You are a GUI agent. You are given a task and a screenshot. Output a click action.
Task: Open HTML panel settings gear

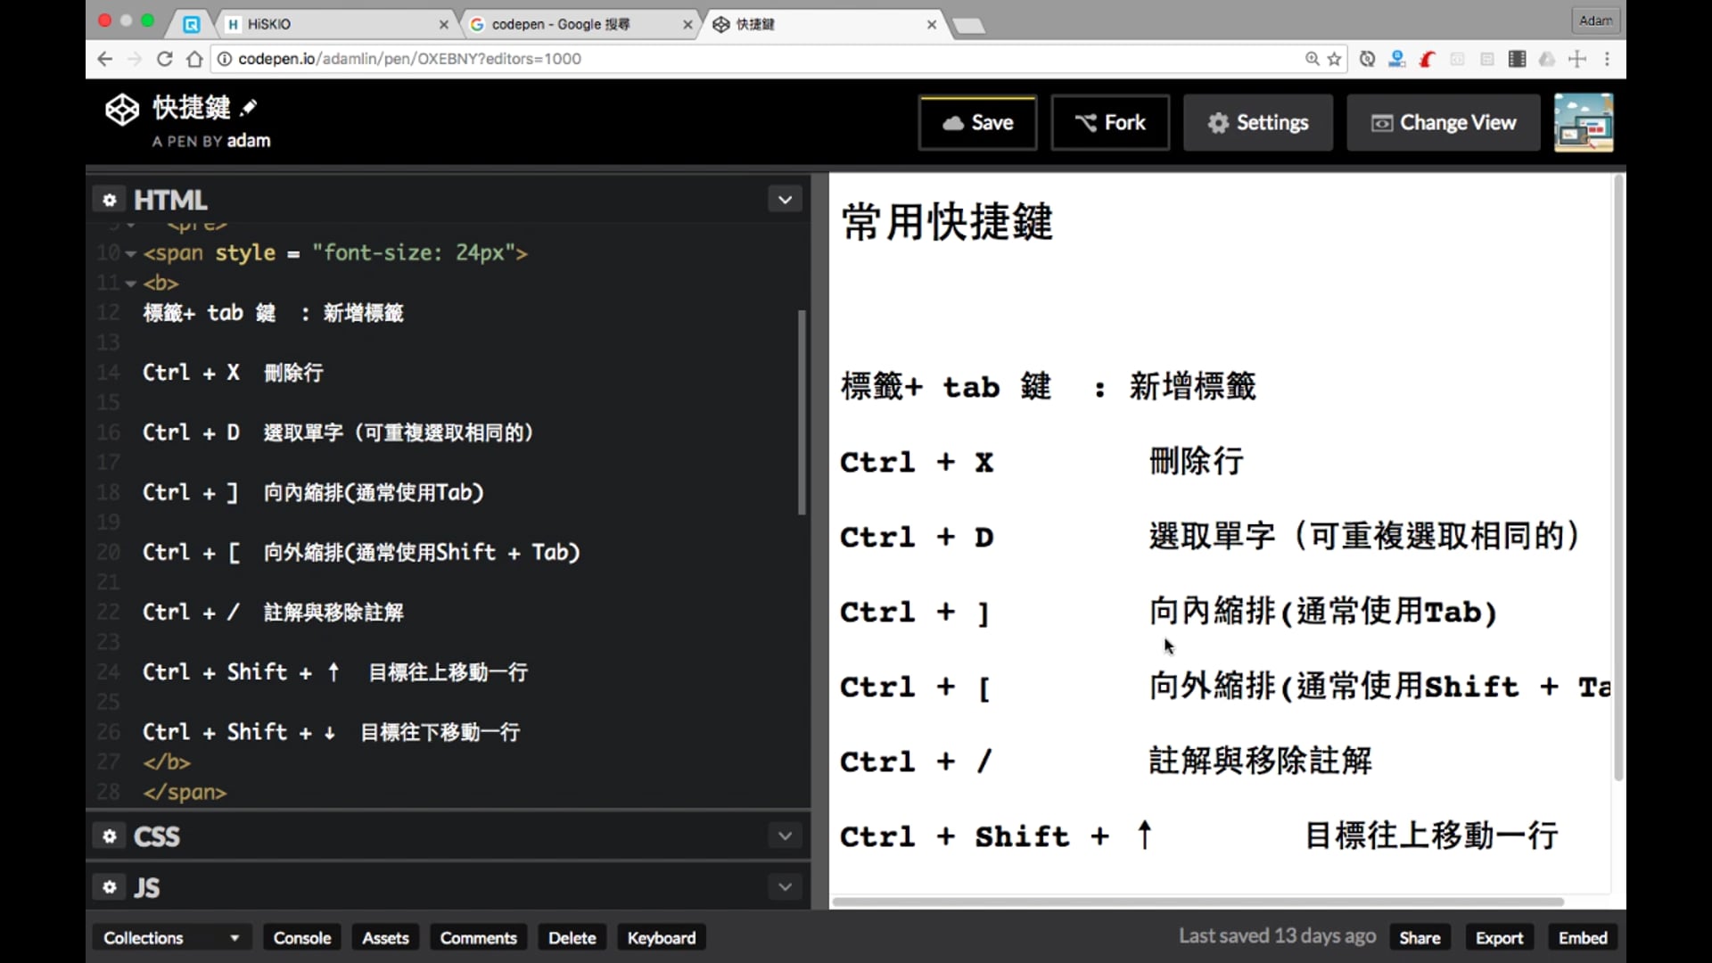point(110,200)
